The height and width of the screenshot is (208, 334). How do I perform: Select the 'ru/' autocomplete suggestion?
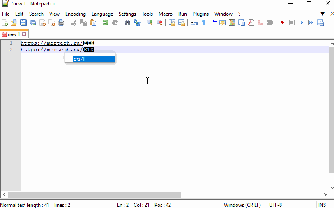point(93,59)
